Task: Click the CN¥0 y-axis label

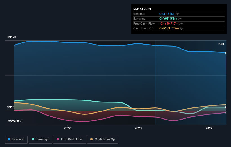Action: [x=11, y=107]
